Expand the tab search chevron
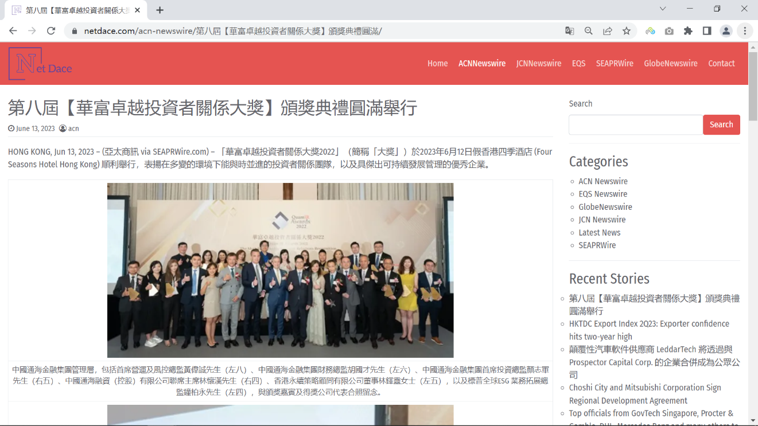The width and height of the screenshot is (758, 426). point(663,9)
